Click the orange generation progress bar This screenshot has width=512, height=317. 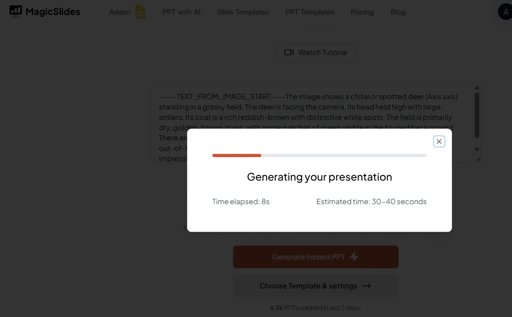237,155
